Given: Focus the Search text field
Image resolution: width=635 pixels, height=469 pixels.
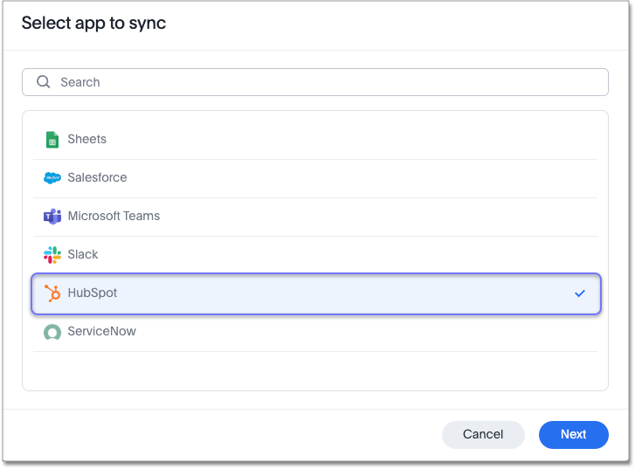Looking at the screenshot, I should click(323, 82).
